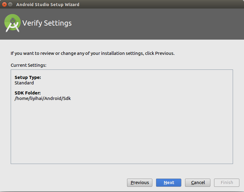244x192 pixels.
Task: Click the Standard setup type value
Action: [x=24, y=83]
